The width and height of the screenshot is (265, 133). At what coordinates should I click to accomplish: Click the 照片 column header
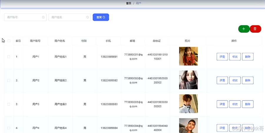point(188,41)
